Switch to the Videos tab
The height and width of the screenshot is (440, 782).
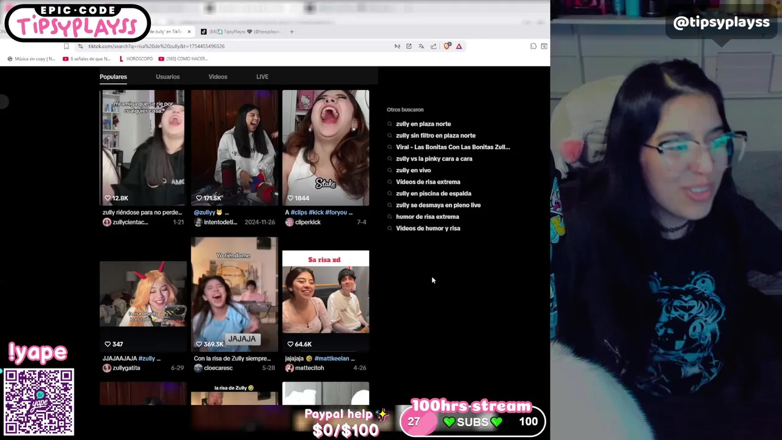coord(217,76)
